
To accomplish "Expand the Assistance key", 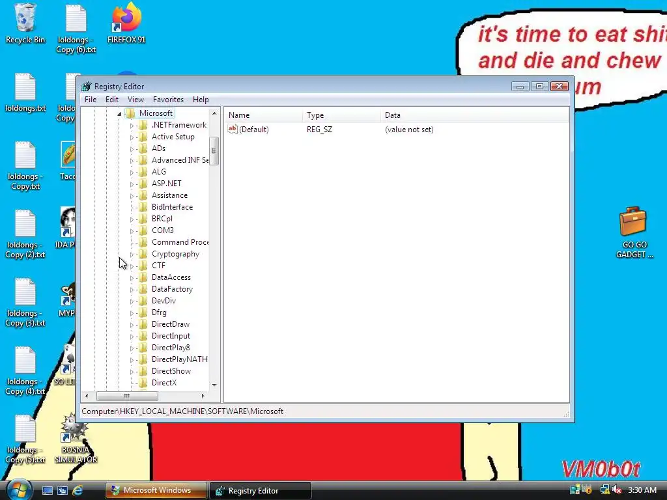I will click(132, 195).
